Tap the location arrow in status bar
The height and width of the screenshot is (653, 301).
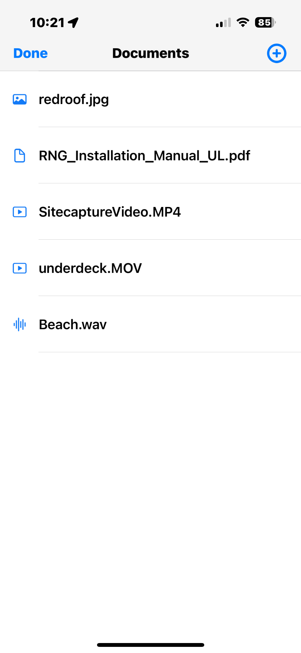coord(73,22)
